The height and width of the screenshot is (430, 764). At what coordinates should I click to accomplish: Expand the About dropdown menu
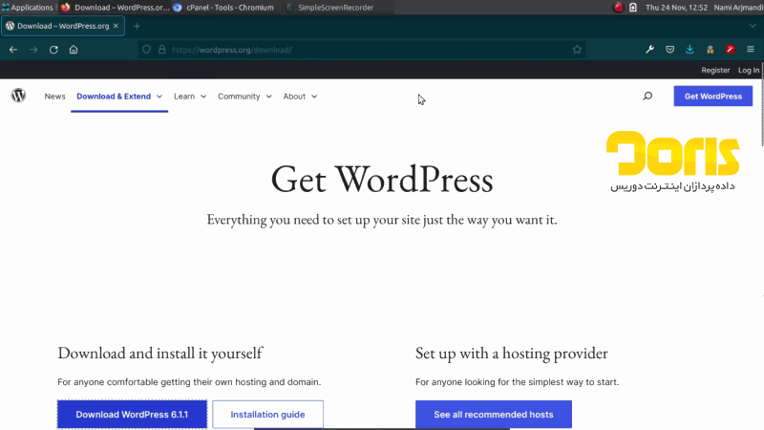pos(300,97)
